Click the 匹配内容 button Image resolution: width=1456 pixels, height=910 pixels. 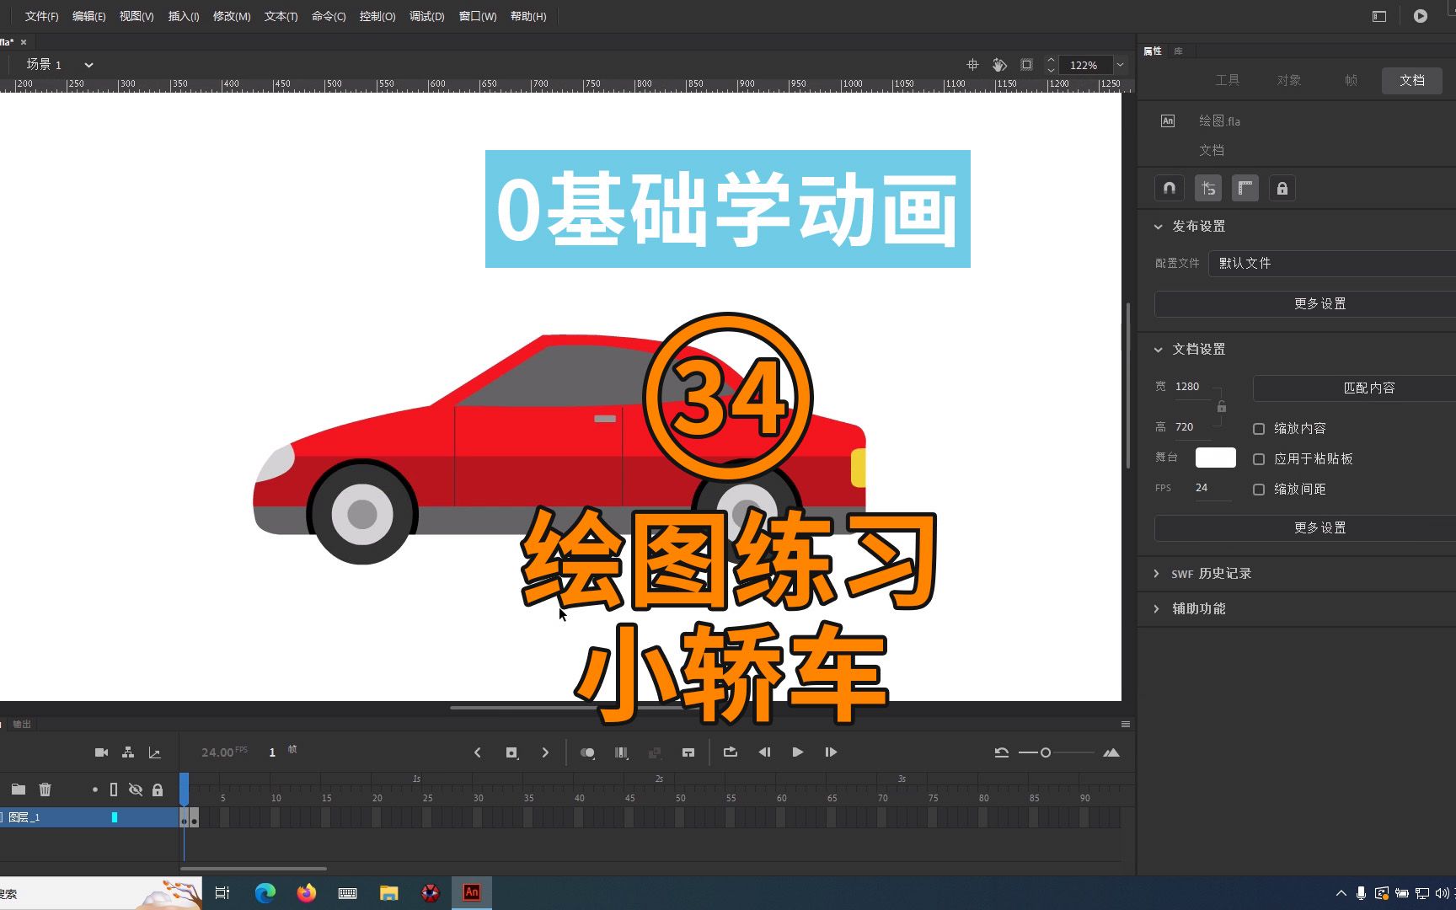pyautogui.click(x=1368, y=388)
